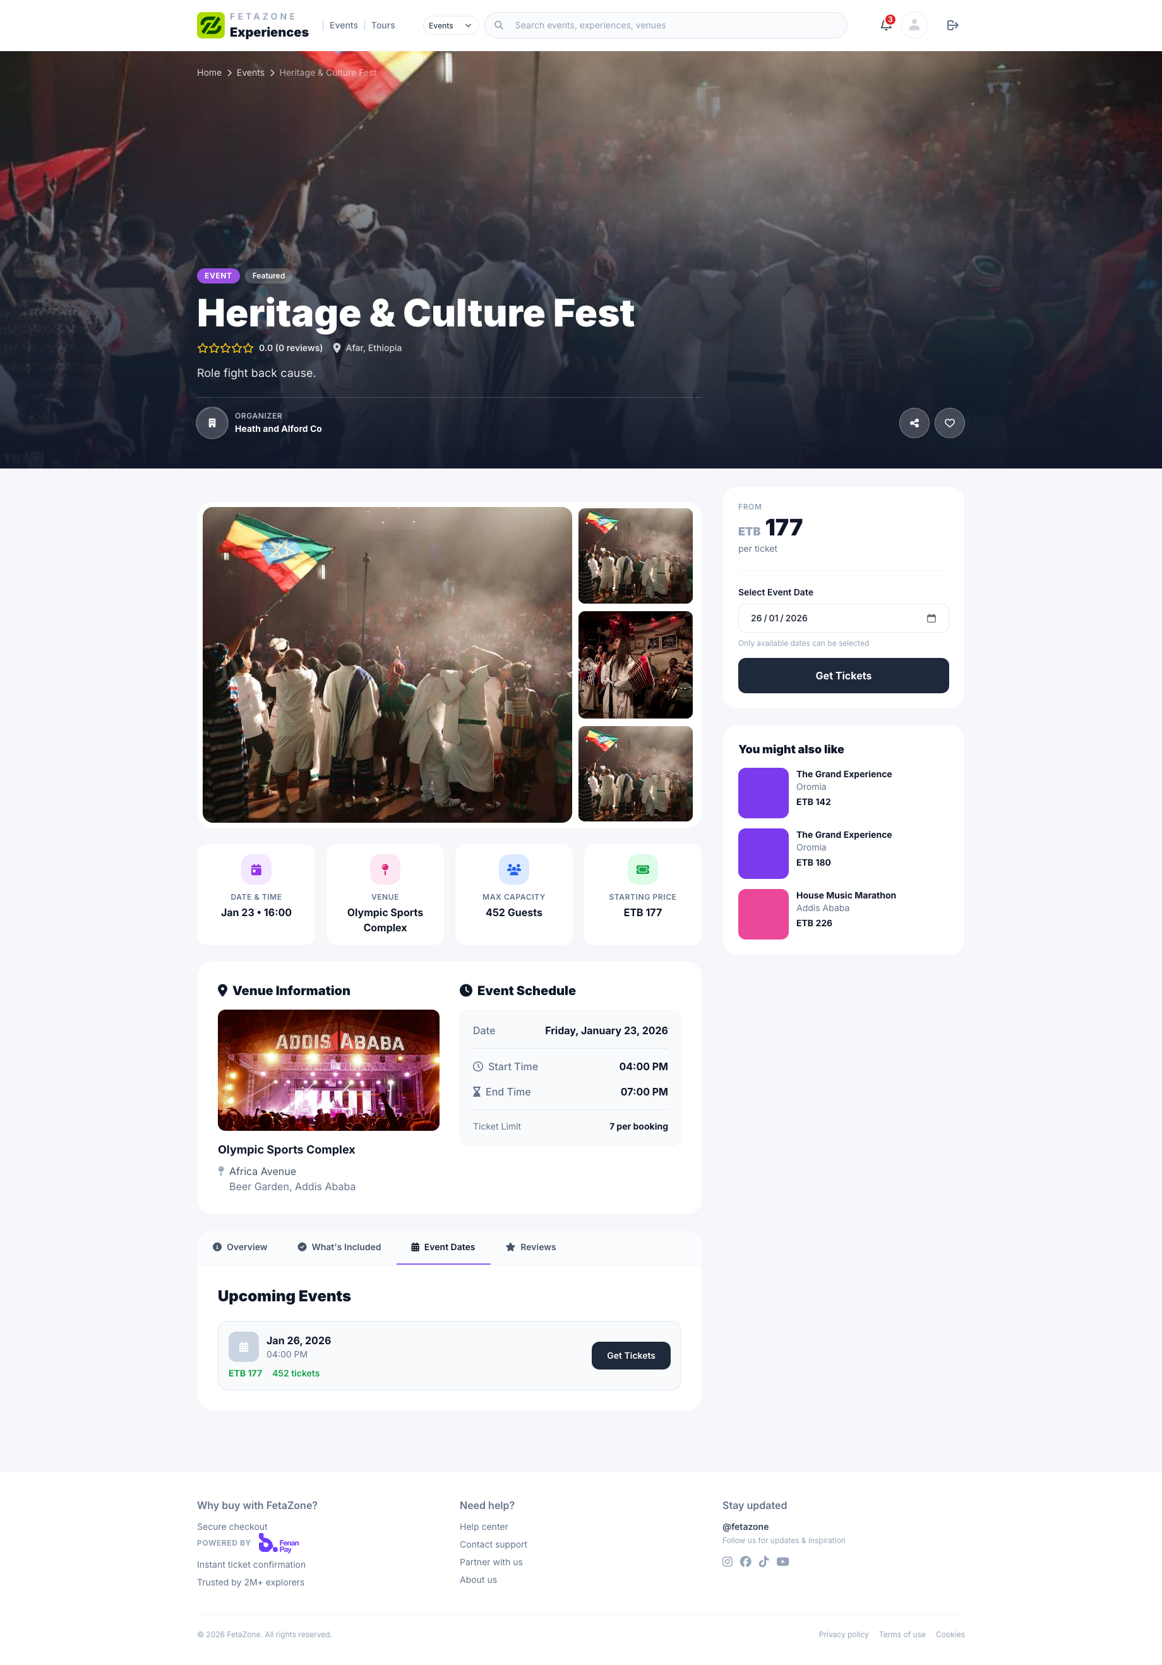This screenshot has height=1665, width=1162.
Task: Open Instagram social icon in footer
Action: 727,1561
